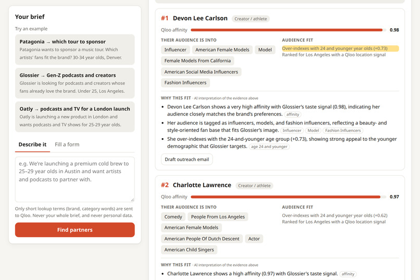The height and width of the screenshot is (280, 420).
Task: Click the Try an example label
Action: pyautogui.click(x=31, y=29)
